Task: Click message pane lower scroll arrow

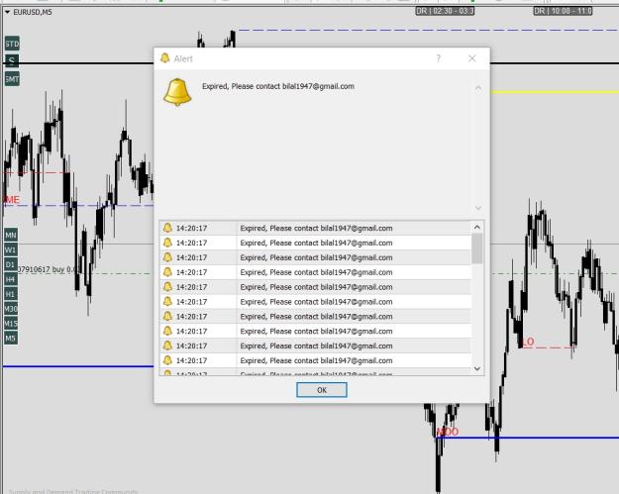Action: [478, 208]
